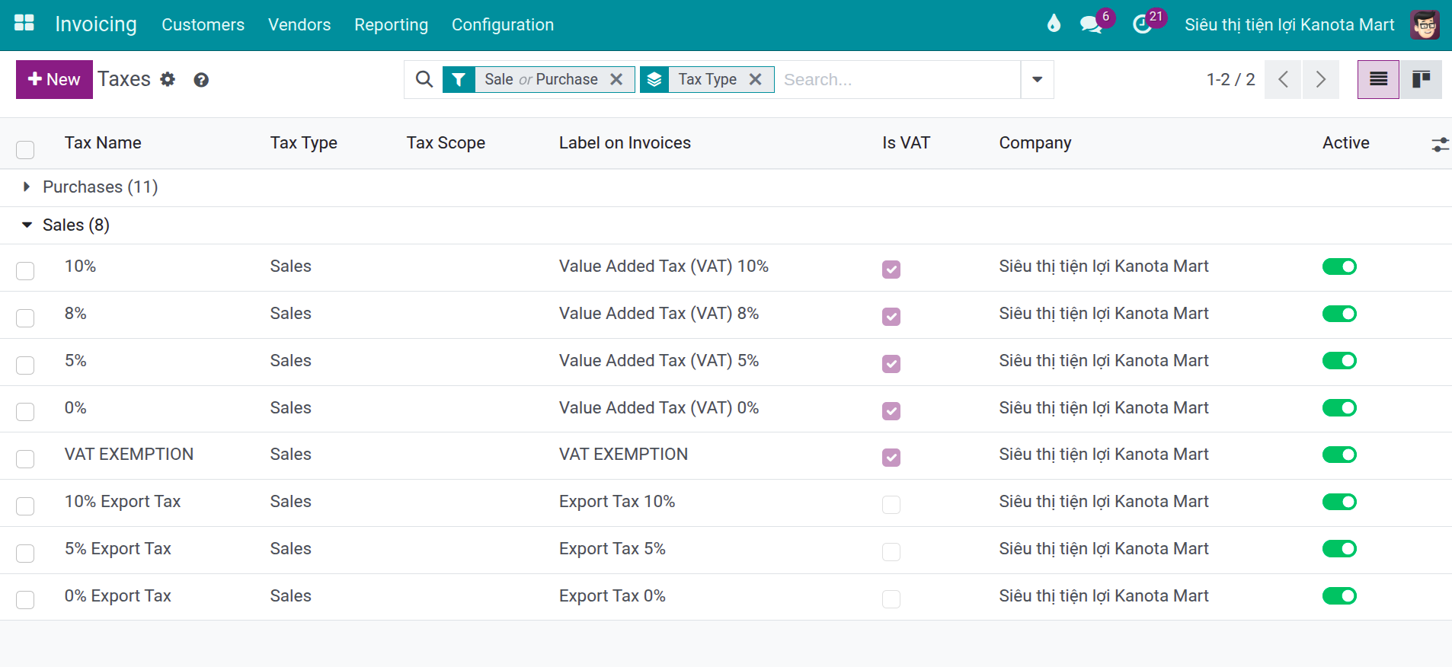Toggle Is VAT for the 10% tax
Viewport: 1452px width, 667px height.
(x=891, y=270)
